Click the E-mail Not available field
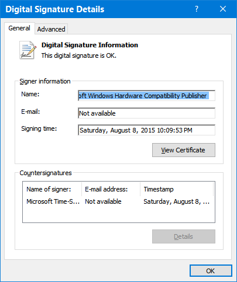Image resolution: width=237 pixels, height=282 pixels. click(146, 113)
